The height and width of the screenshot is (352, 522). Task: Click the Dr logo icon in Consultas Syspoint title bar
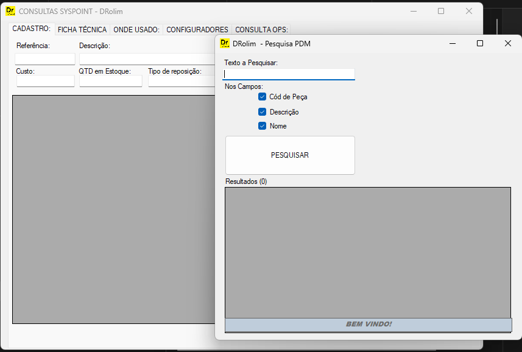[10, 11]
